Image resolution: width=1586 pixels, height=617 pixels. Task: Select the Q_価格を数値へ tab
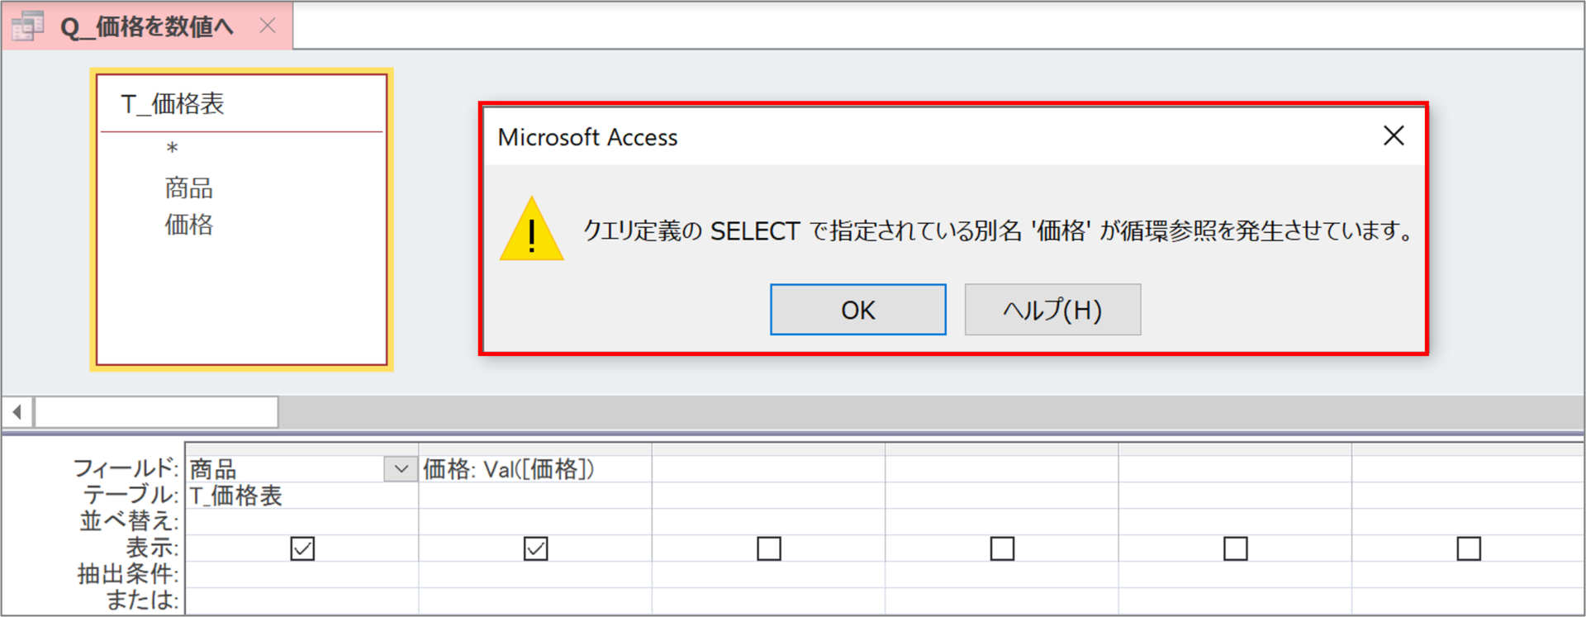147,26
